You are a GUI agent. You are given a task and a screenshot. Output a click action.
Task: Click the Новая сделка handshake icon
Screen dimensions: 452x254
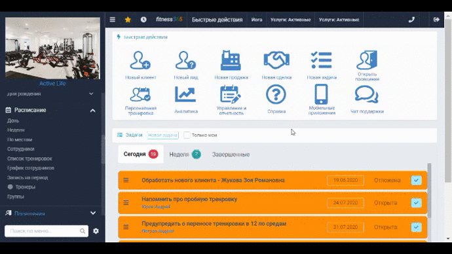(x=276, y=60)
